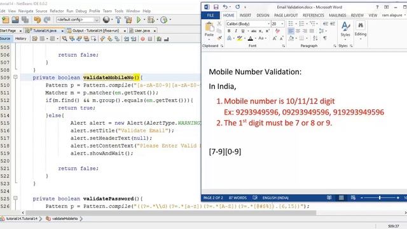Run the project with green play icon

pyautogui.click(x=139, y=20)
